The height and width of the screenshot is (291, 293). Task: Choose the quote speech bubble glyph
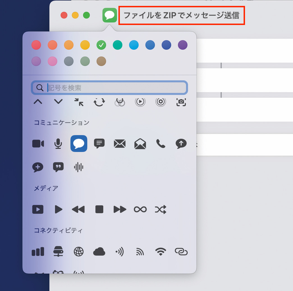(58, 167)
